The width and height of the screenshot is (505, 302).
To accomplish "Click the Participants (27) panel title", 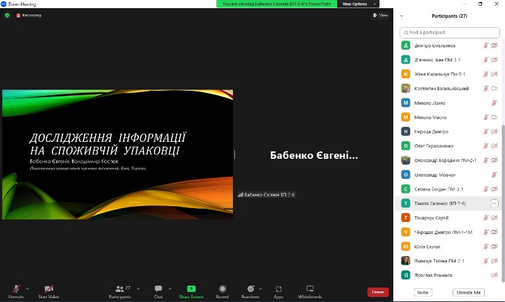I will click(449, 16).
